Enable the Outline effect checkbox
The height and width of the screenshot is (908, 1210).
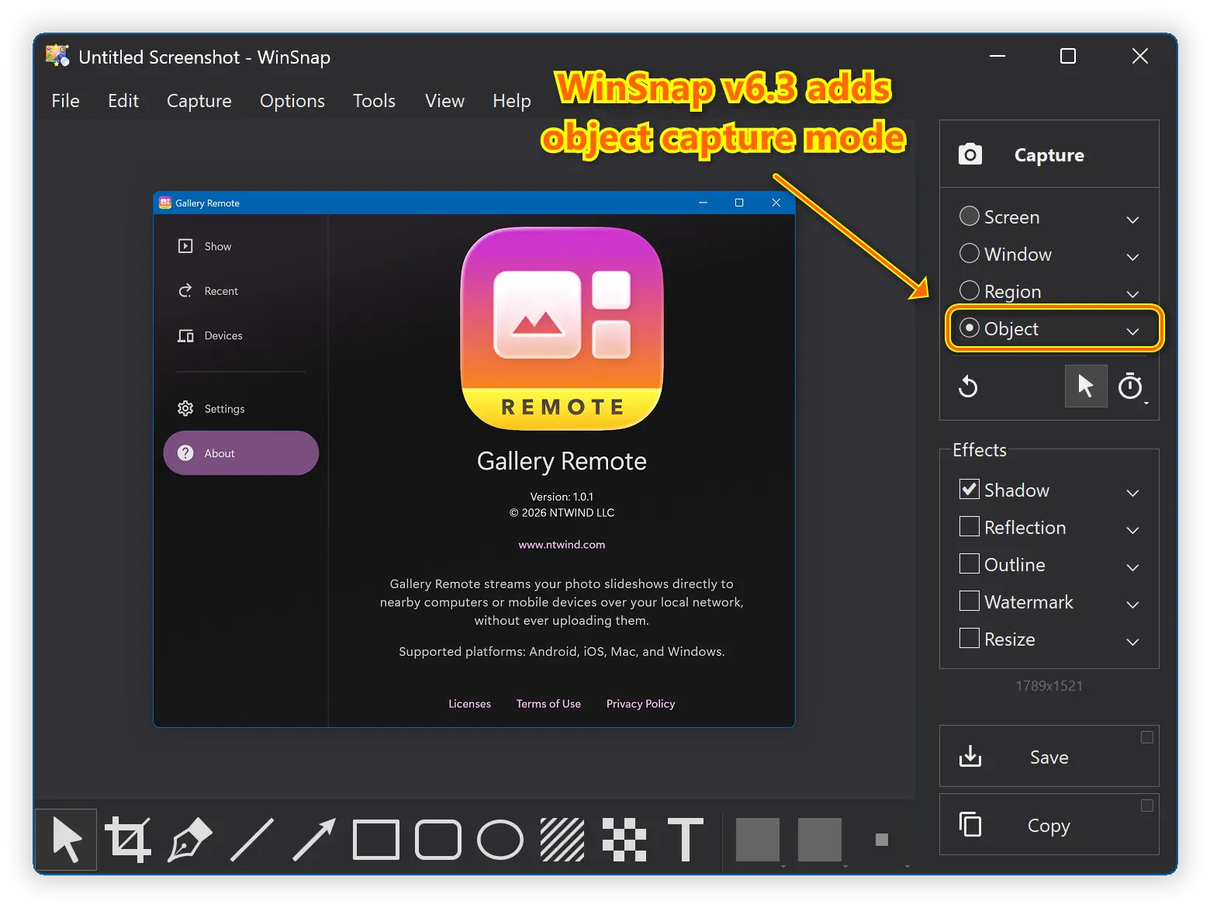click(970, 563)
